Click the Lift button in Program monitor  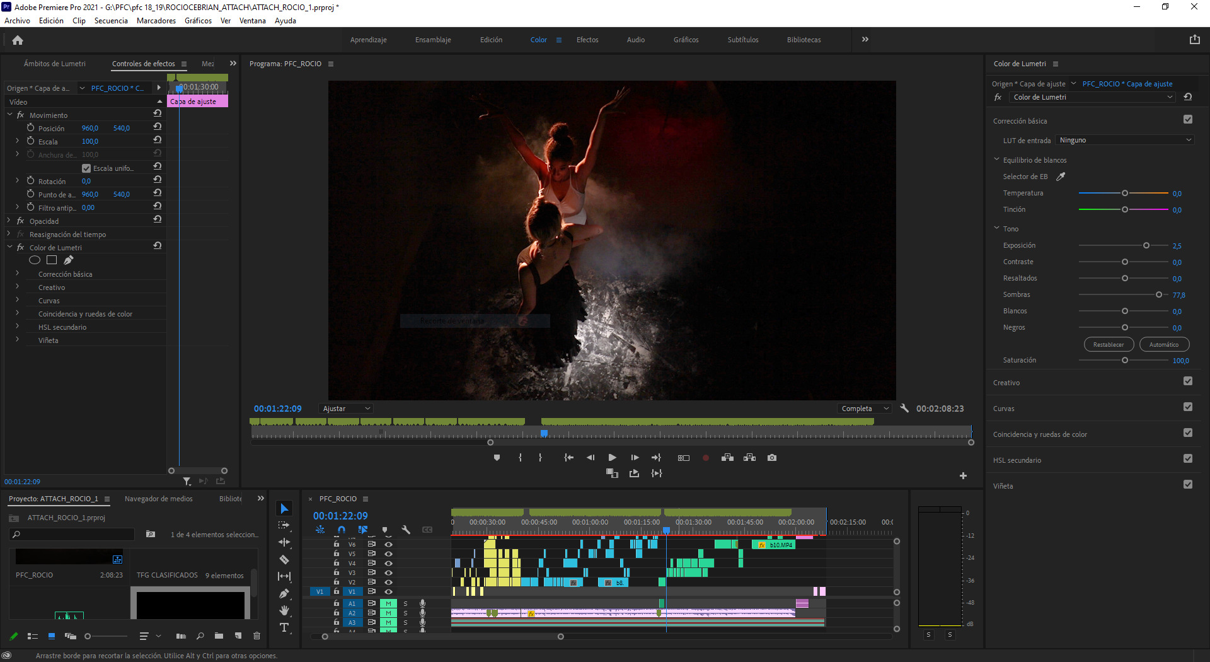coord(727,458)
